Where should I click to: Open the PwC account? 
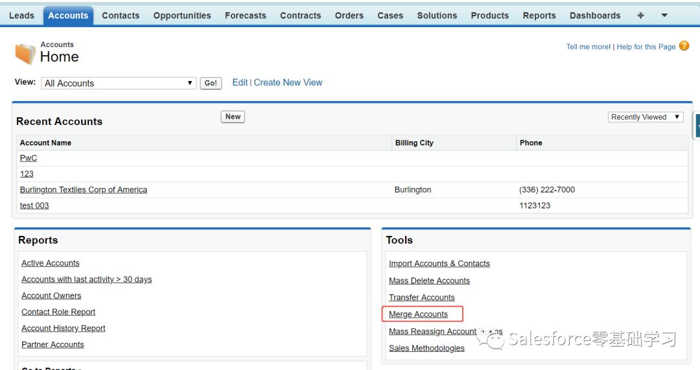(x=29, y=158)
